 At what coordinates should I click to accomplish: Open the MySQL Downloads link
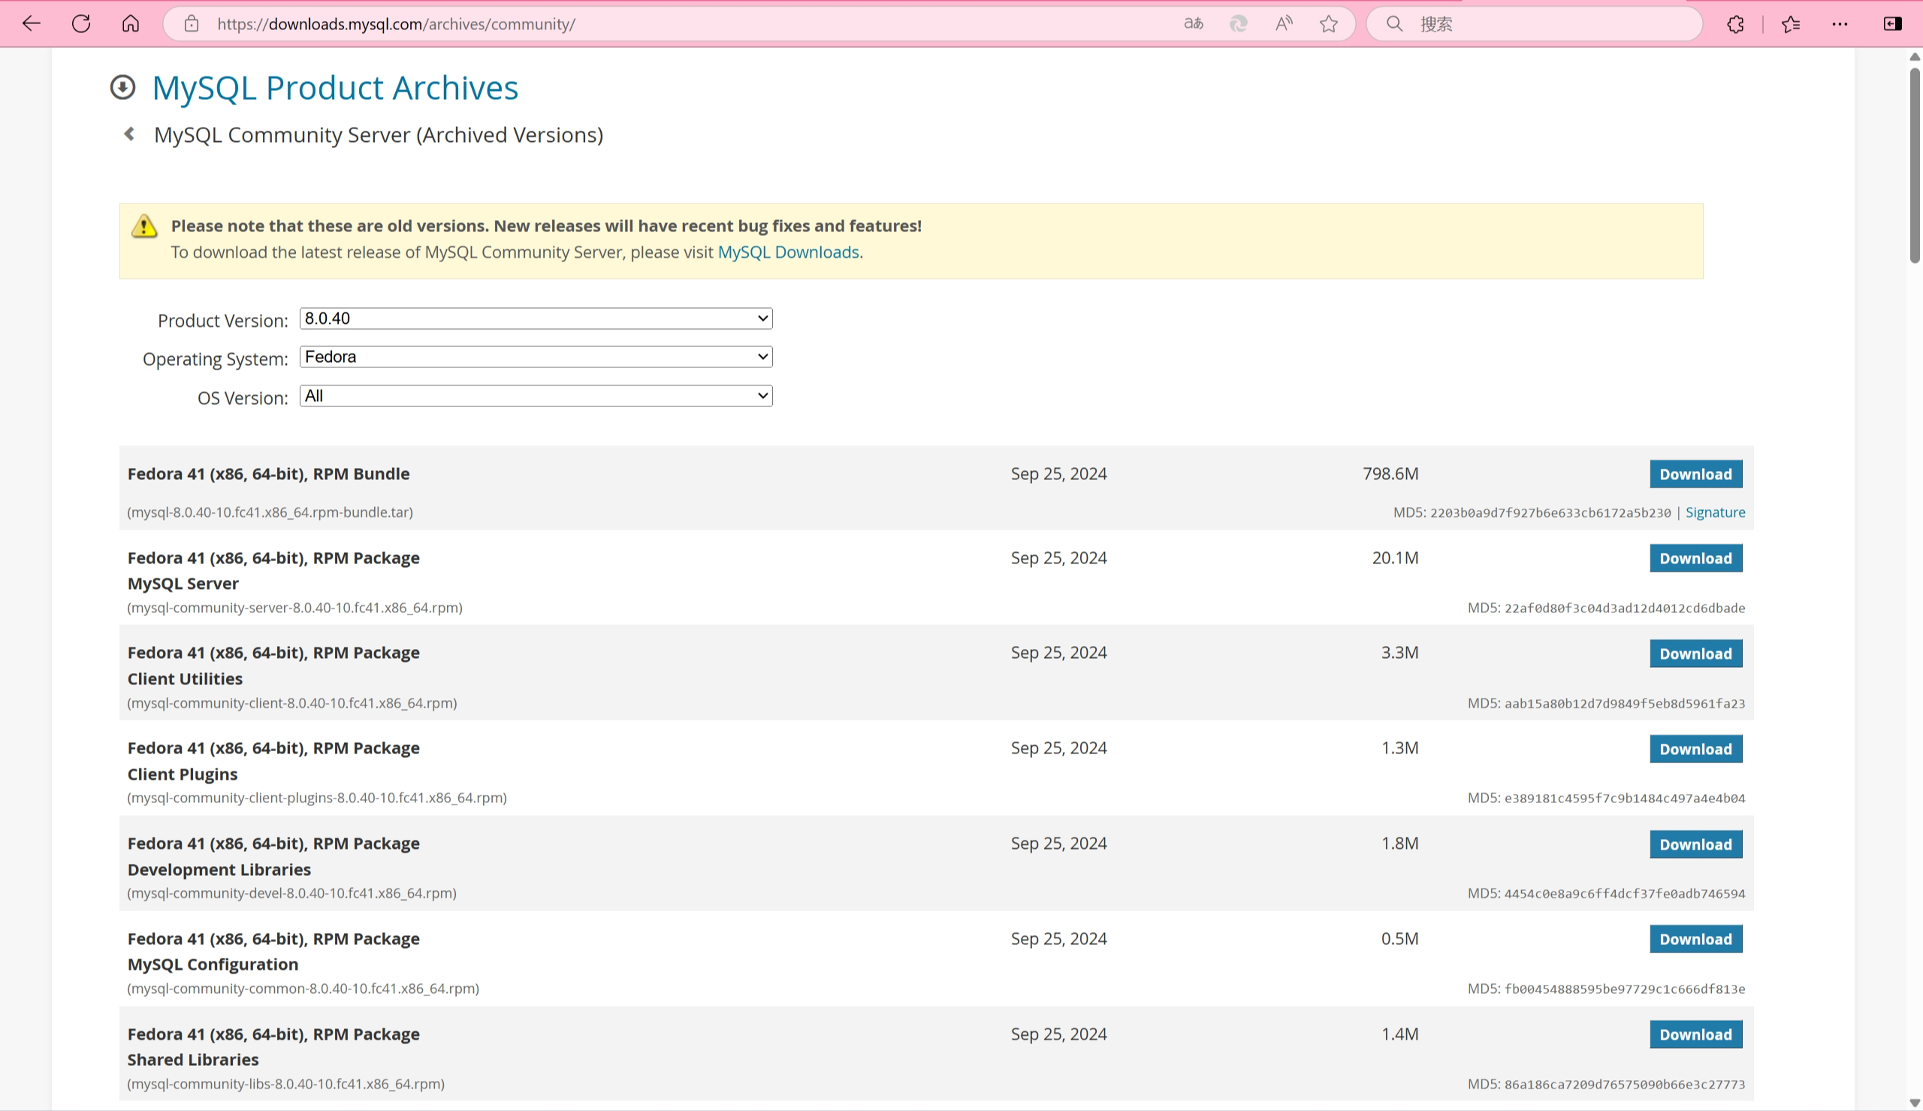pos(788,252)
